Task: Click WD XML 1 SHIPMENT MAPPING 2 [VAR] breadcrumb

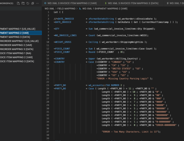Action: click(x=105, y=8)
